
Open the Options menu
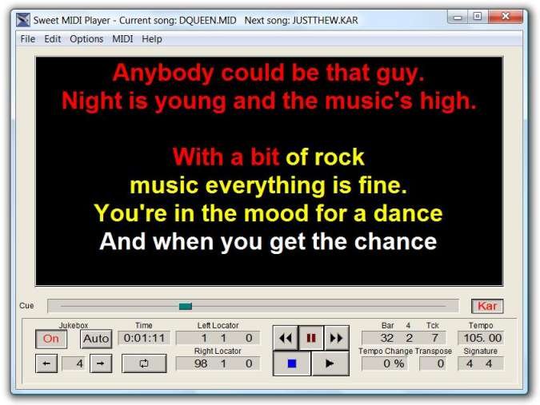[x=86, y=39]
